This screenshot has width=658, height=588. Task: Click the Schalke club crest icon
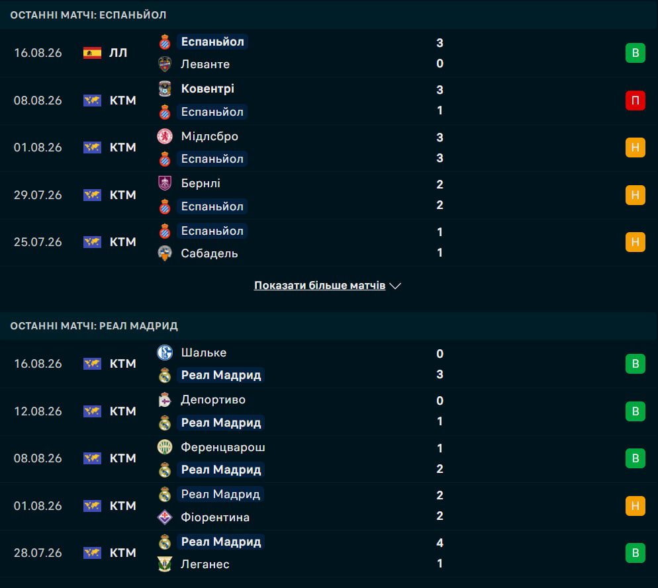point(165,353)
